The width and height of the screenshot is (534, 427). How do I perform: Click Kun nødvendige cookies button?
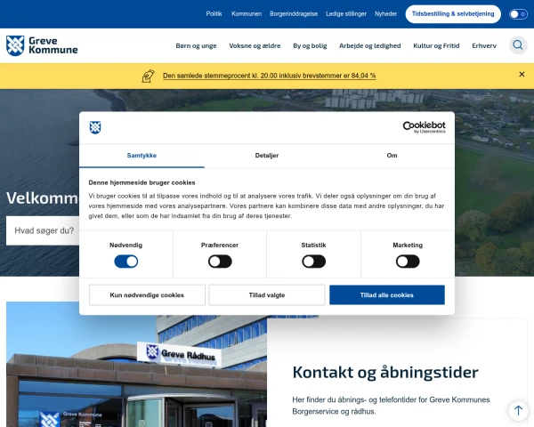147,294
